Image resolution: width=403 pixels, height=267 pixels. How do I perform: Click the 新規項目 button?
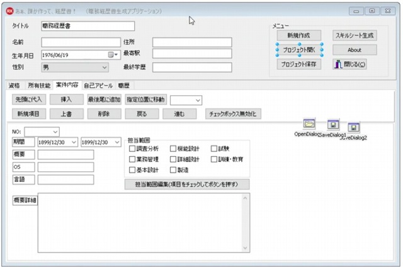tap(29, 114)
